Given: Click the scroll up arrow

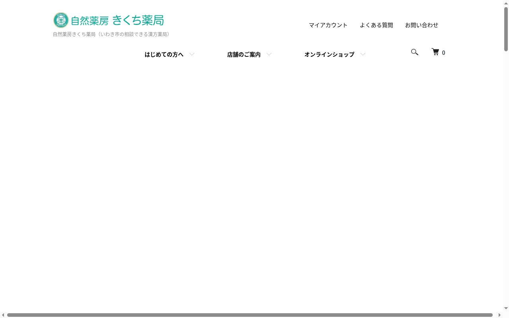Looking at the screenshot, I should click(x=506, y=3).
